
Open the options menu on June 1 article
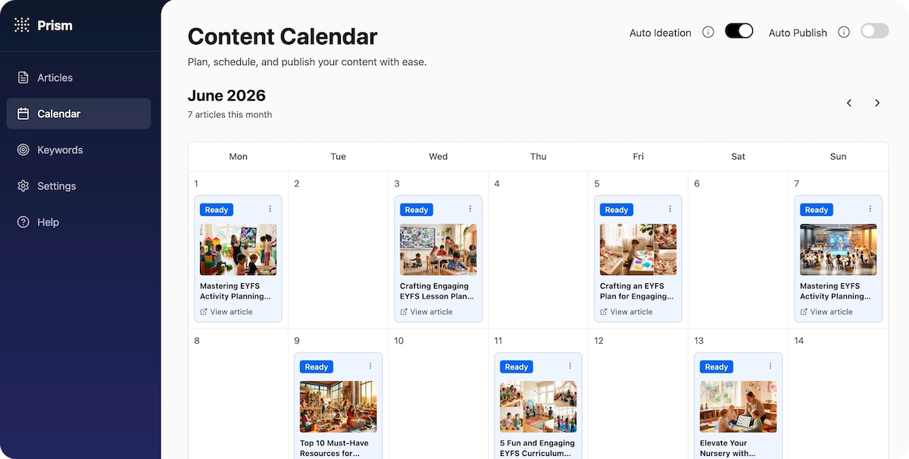coord(270,209)
